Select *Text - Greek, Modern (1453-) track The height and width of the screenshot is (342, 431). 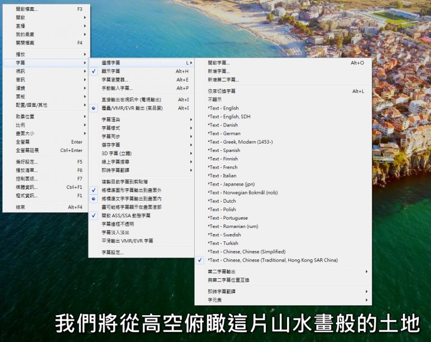point(283,142)
